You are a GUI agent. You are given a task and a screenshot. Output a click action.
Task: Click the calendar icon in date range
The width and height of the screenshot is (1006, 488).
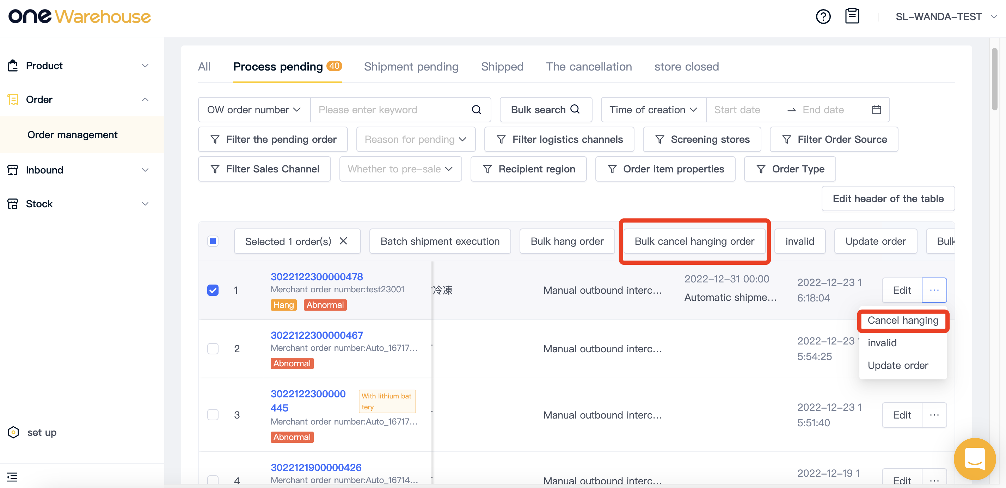point(876,110)
